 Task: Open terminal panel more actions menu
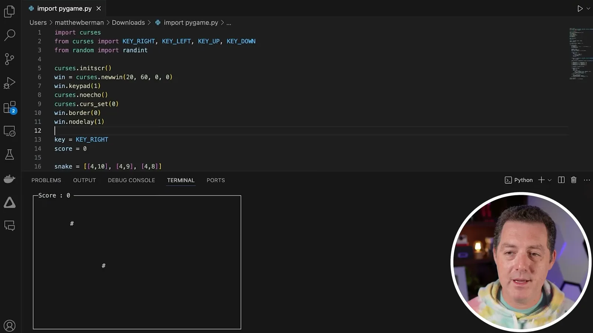click(x=587, y=180)
